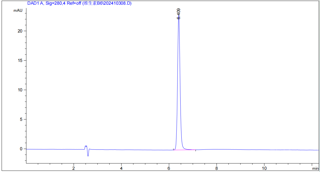
Task: Click the 0 tick label on y-axis
Action: [21, 149]
